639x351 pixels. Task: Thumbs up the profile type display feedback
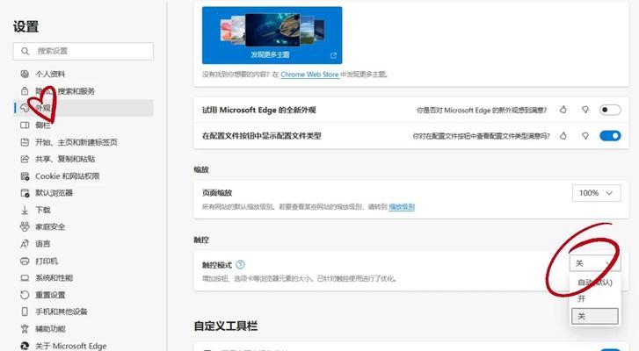563,135
